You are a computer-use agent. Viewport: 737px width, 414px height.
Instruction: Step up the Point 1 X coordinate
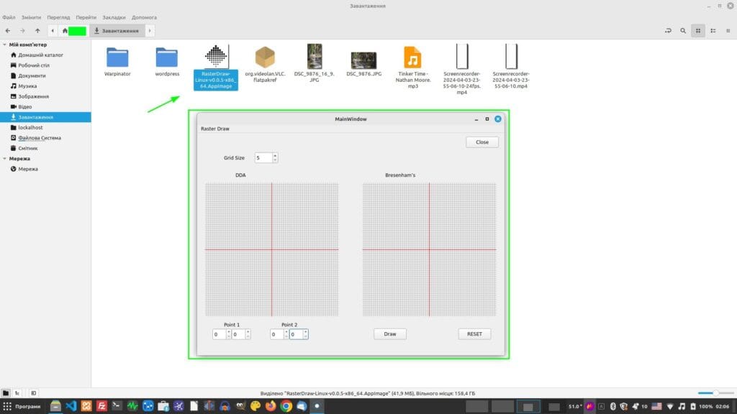point(229,331)
